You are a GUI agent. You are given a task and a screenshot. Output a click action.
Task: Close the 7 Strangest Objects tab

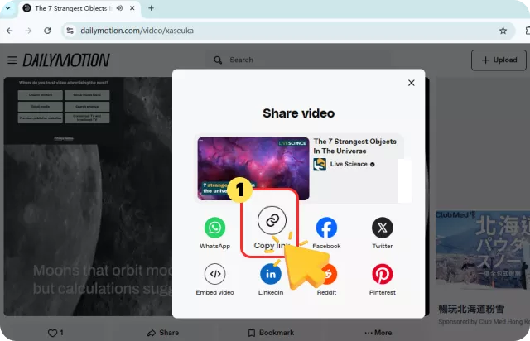point(132,8)
